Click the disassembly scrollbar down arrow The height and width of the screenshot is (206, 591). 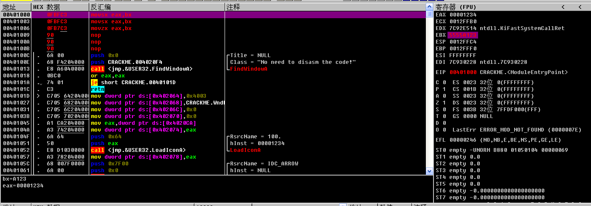(429, 171)
